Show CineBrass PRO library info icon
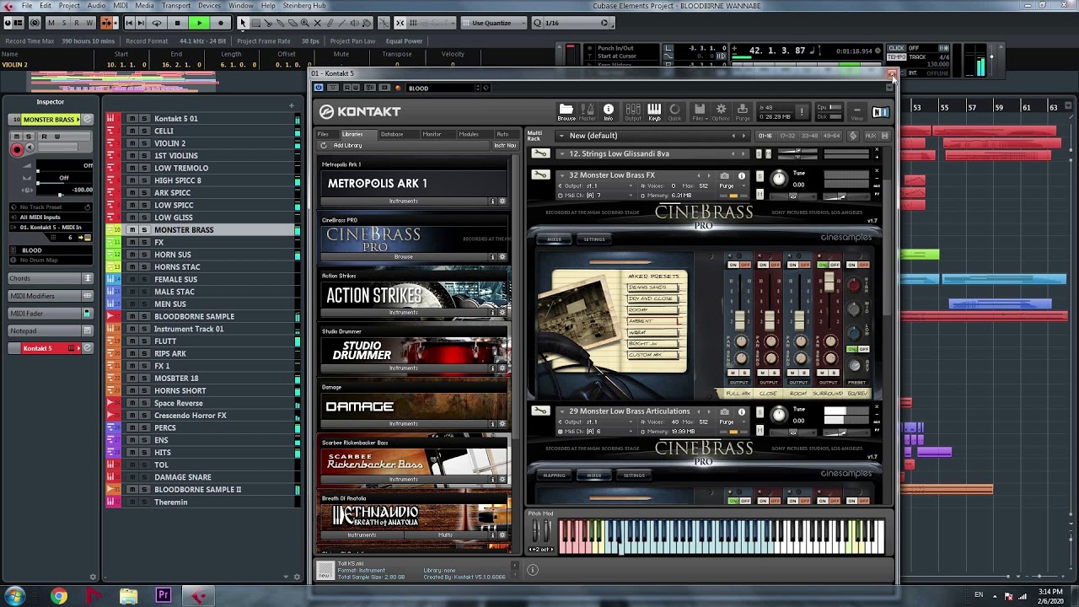The height and width of the screenshot is (607, 1079). pyautogui.click(x=493, y=257)
